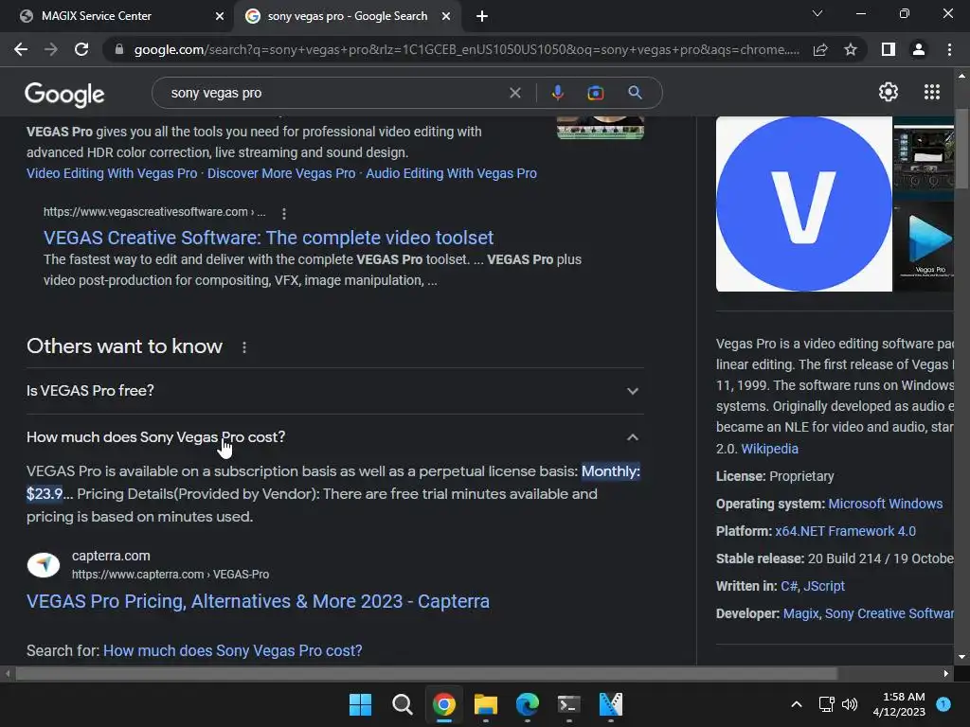
Task: Open Windows taskbar search
Action: [402, 704]
